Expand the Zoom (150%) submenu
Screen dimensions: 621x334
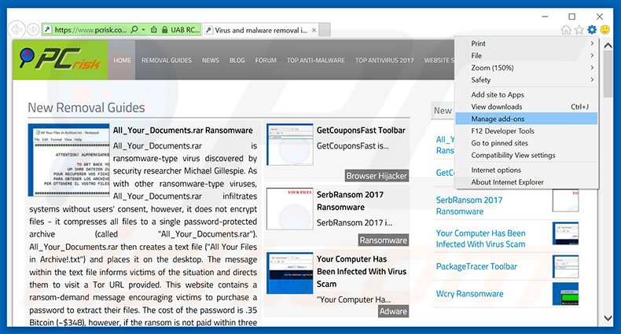527,68
